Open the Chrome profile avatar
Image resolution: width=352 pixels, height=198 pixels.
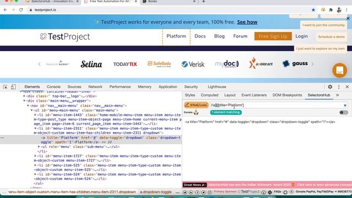[339, 10]
